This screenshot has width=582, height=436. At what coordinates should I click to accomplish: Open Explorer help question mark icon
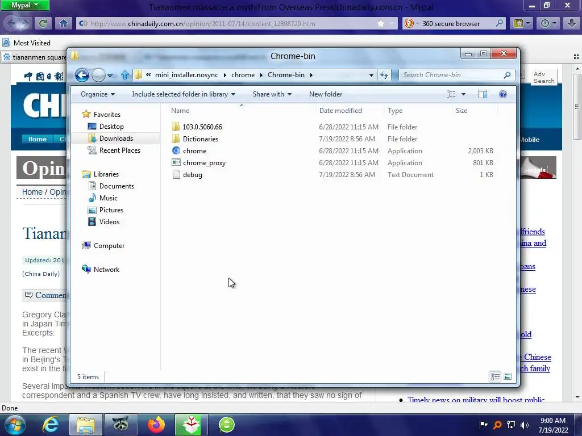pyautogui.click(x=503, y=94)
